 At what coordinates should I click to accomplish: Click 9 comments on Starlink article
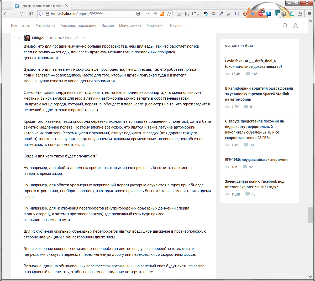pyautogui.click(x=248, y=107)
